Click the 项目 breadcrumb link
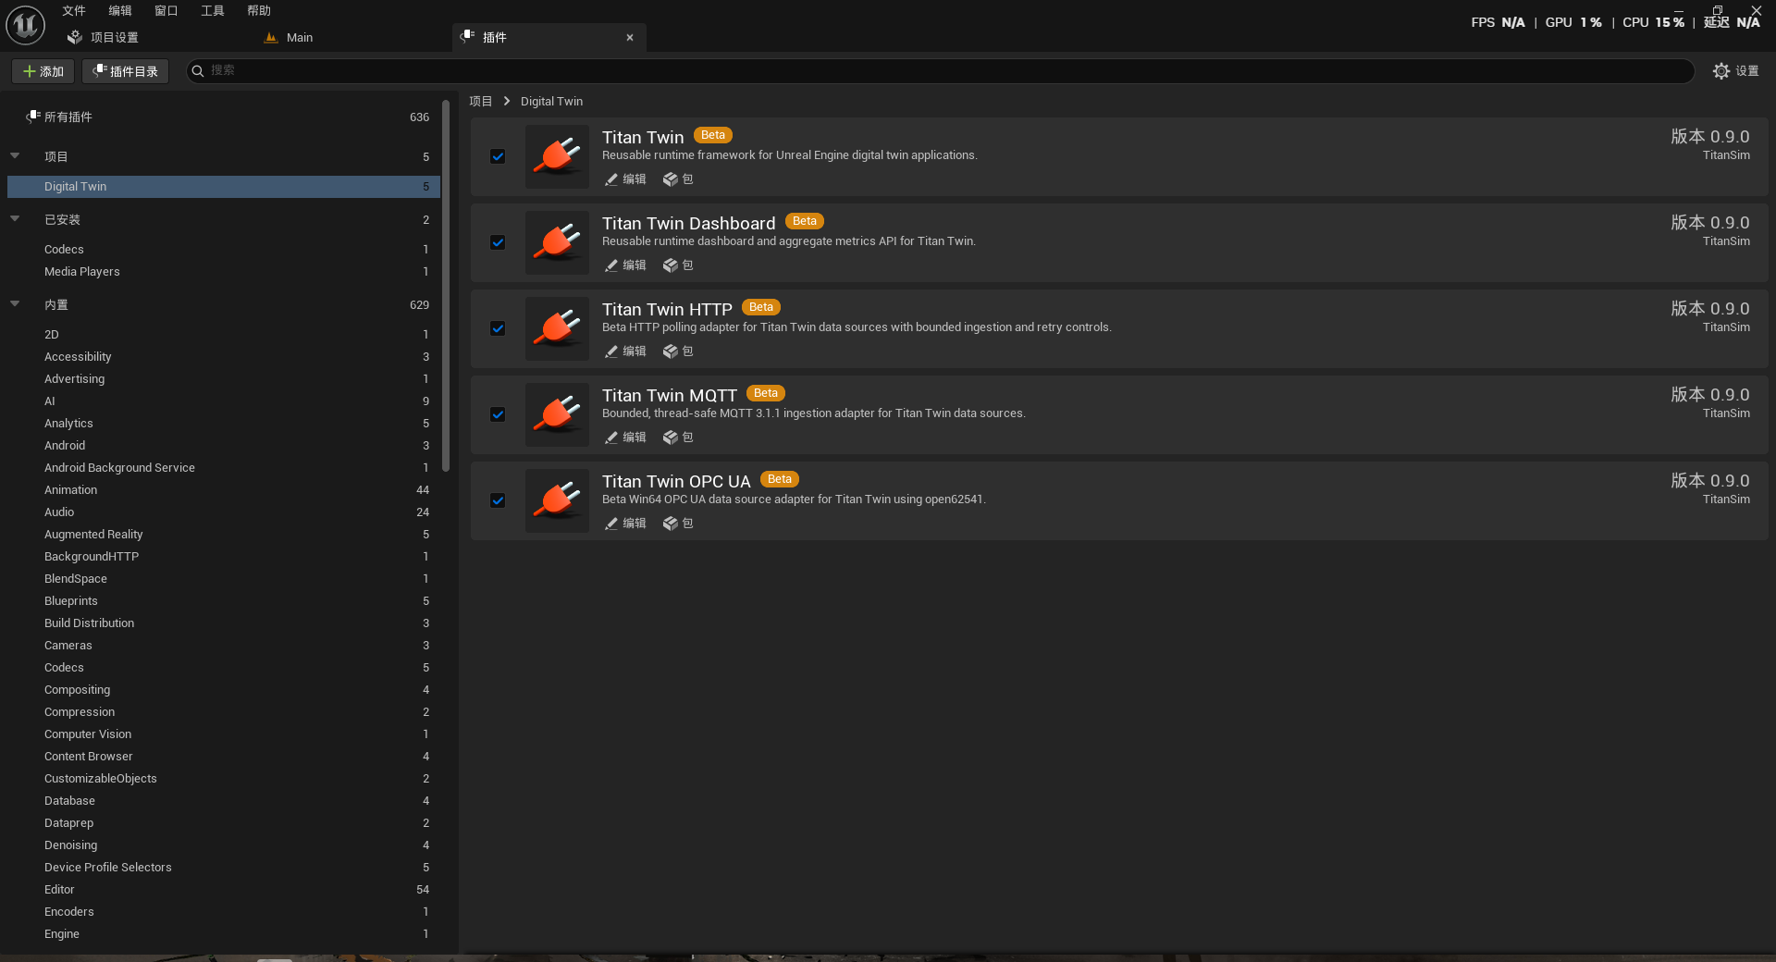 click(x=481, y=102)
